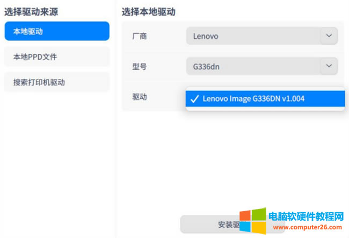The height and width of the screenshot is (238, 349).
Task: Click the checkmark beside Lenovo Image G336DN
Action: pos(194,99)
